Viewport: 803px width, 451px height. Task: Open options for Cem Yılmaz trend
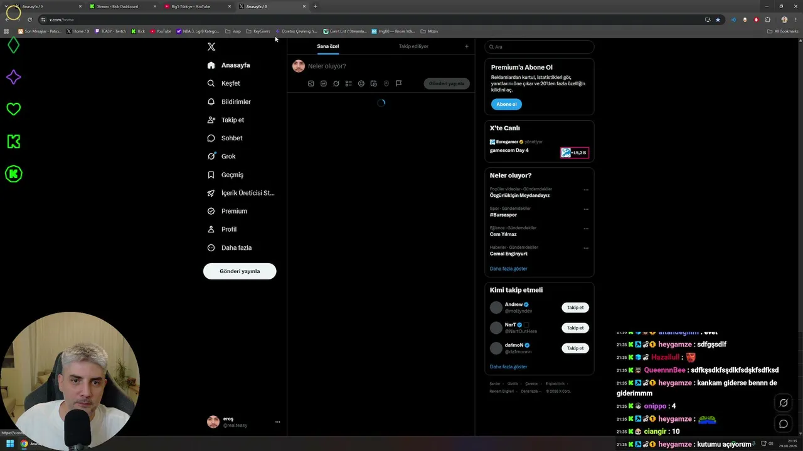pyautogui.click(x=586, y=229)
